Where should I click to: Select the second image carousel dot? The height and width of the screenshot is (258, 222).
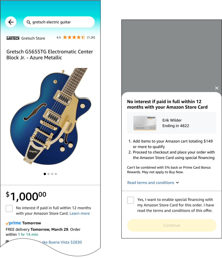tap(49, 174)
